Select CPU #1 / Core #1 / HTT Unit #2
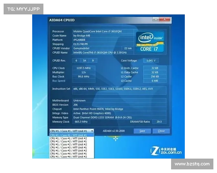Viewport: 217px width, 173px height. click(72, 138)
